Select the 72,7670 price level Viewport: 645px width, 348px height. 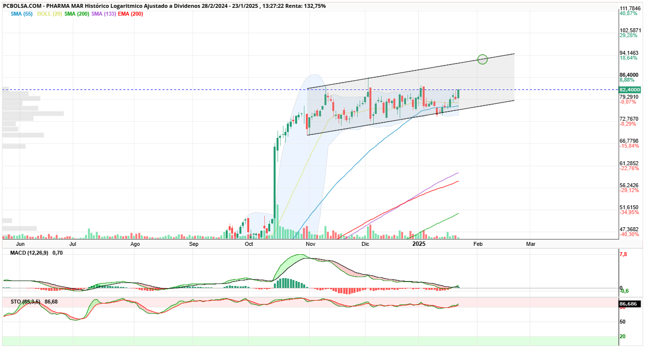[x=629, y=119]
